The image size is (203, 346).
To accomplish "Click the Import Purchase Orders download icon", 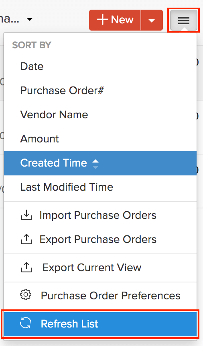I will pyautogui.click(x=26, y=215).
